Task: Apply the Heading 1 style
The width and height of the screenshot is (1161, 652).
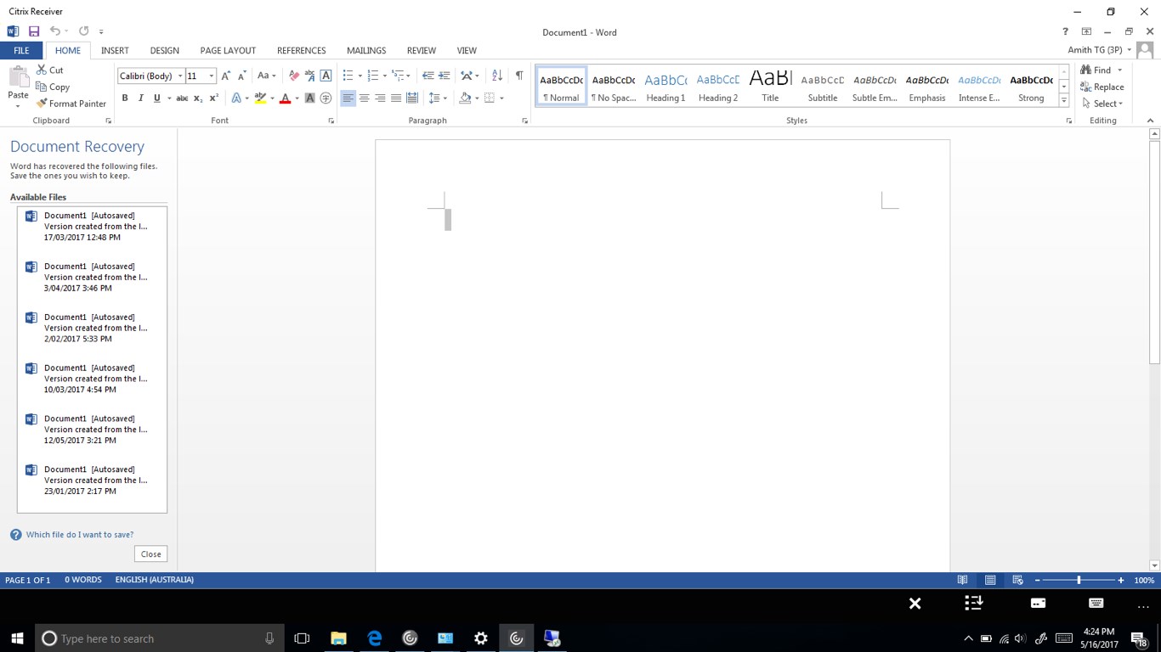Action: pos(665,85)
